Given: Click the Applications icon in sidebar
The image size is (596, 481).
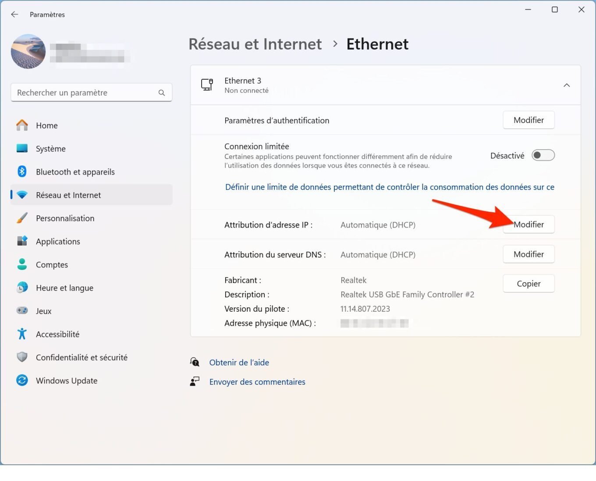Looking at the screenshot, I should tap(22, 241).
